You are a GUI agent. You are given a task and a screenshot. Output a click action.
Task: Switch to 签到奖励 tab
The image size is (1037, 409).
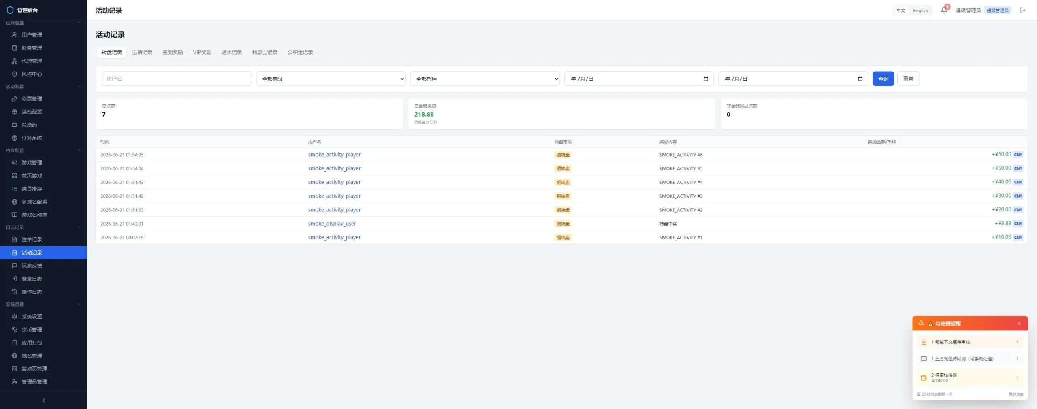tap(173, 52)
